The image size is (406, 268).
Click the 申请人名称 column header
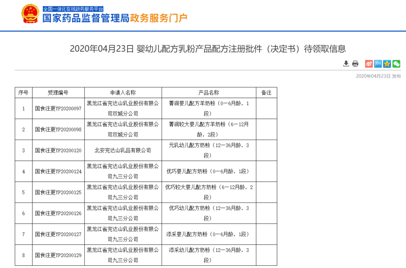tap(123, 93)
